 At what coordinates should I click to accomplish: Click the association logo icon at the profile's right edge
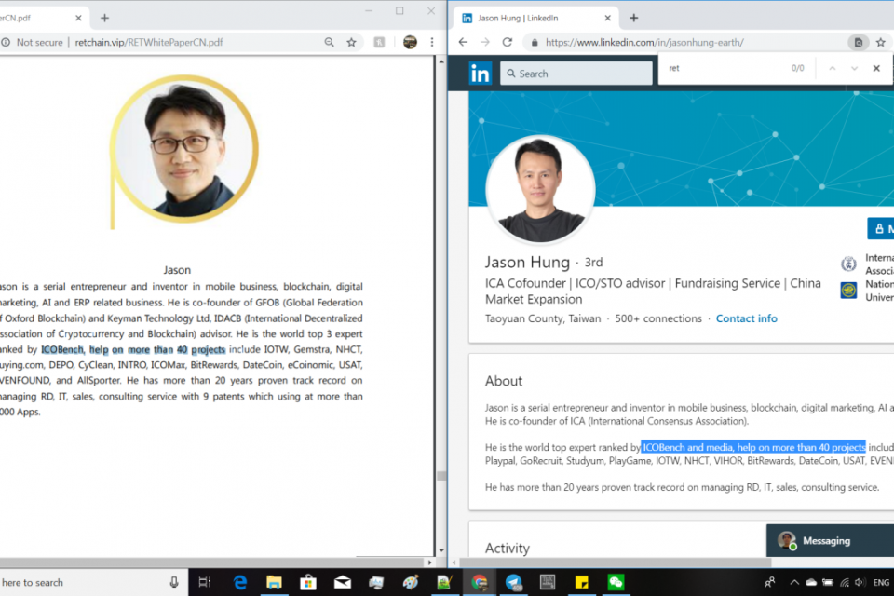848,264
